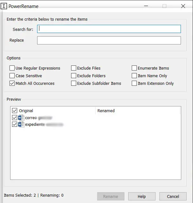
Task: Enable Use Regular Expressions option
Action: tap(12, 68)
